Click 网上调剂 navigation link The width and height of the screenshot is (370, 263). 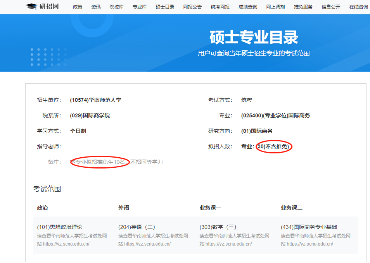pos(275,7)
